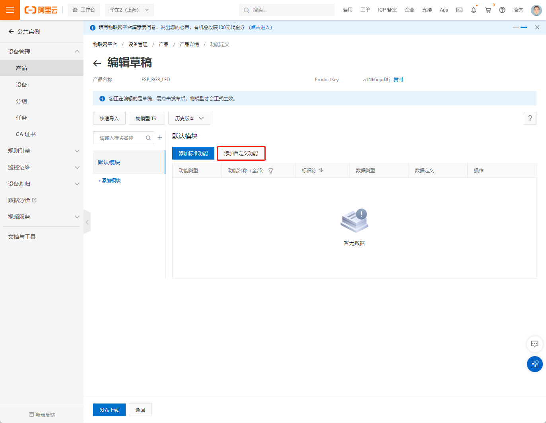Image resolution: width=546 pixels, height=423 pixels.
Task: Open 工作台 in the top bar
Action: tap(84, 10)
